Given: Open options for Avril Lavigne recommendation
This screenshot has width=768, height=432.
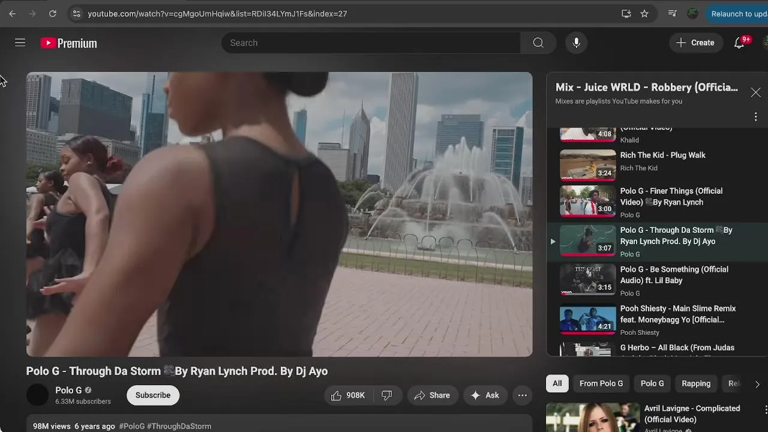Looking at the screenshot, I should tap(766, 409).
